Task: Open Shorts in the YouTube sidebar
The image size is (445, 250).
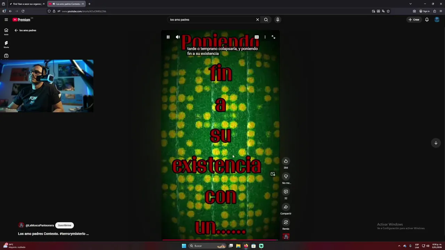Action: (x=6, y=44)
